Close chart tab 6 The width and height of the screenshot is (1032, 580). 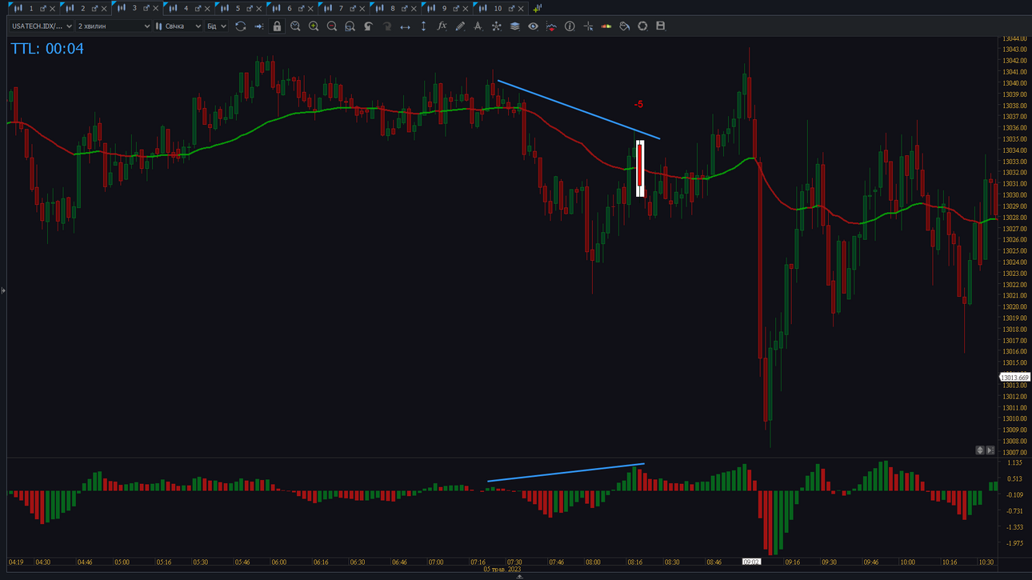coord(310,9)
